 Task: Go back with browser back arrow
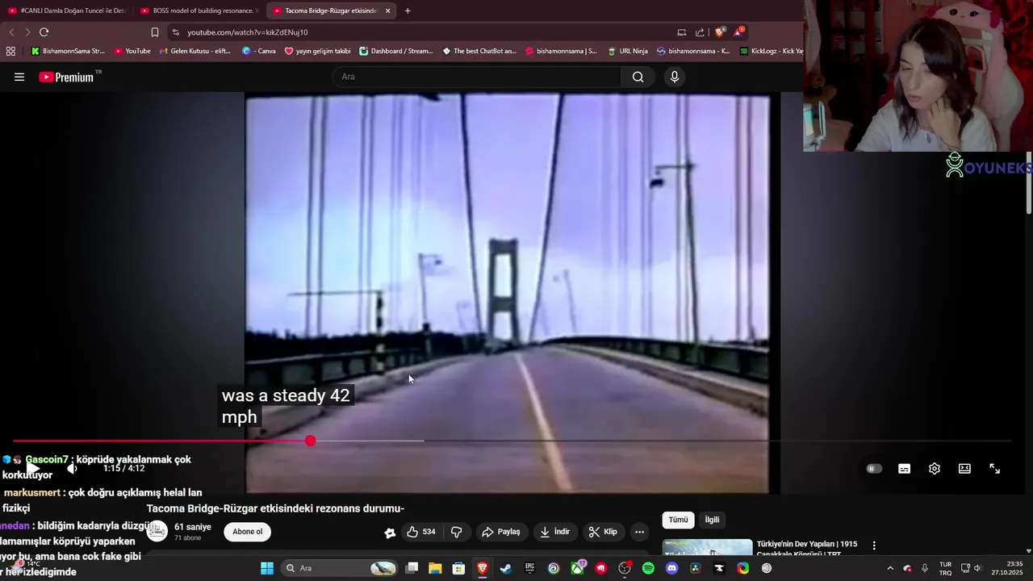click(11, 32)
